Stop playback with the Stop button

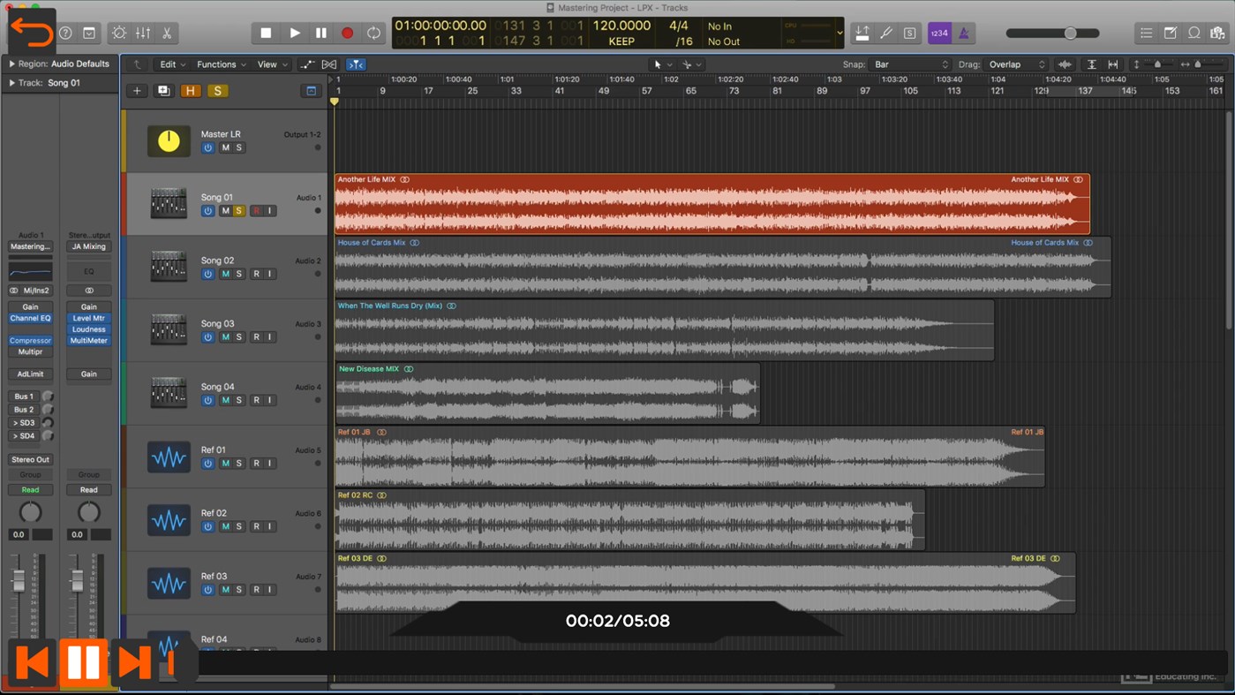coord(266,33)
